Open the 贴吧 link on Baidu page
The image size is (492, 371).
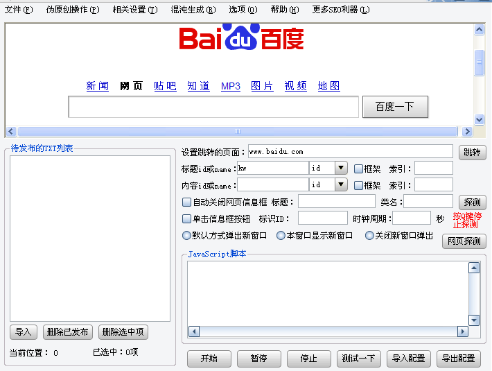click(x=165, y=86)
